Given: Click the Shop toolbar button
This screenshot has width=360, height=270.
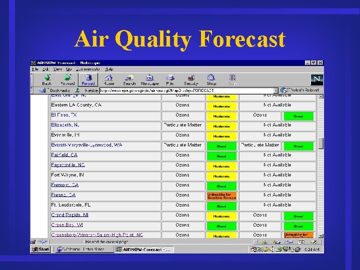Looking at the screenshot, I should (211, 80).
